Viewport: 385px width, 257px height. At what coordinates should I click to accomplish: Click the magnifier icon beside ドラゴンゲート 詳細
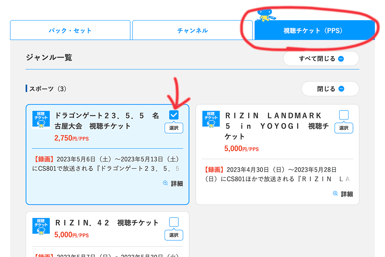165,183
